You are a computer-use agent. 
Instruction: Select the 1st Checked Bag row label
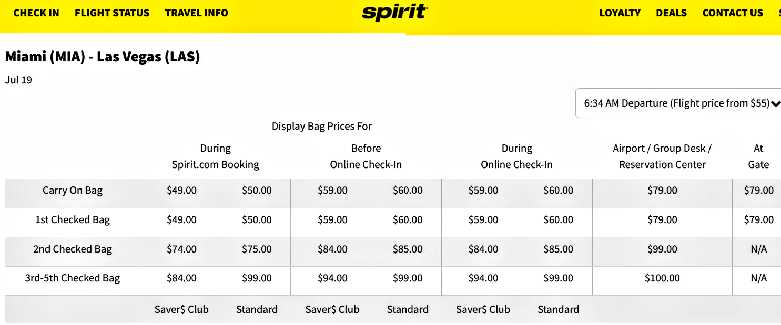point(73,220)
